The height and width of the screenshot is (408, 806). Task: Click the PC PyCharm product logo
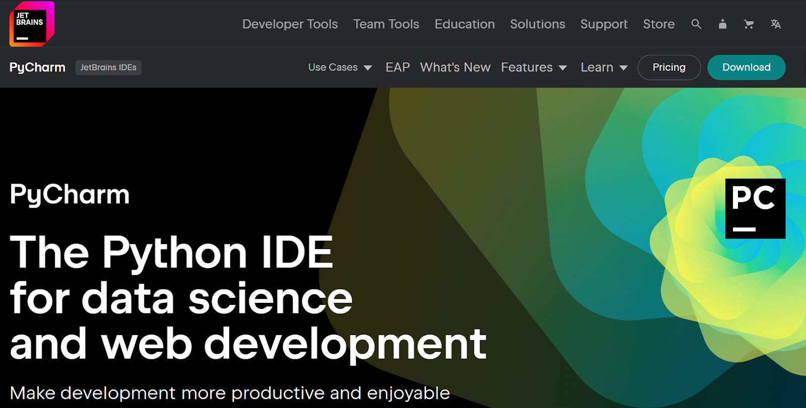(755, 208)
